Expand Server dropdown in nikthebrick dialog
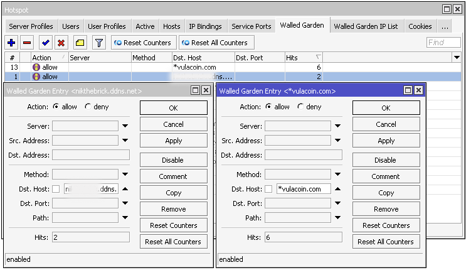 pyautogui.click(x=125, y=126)
